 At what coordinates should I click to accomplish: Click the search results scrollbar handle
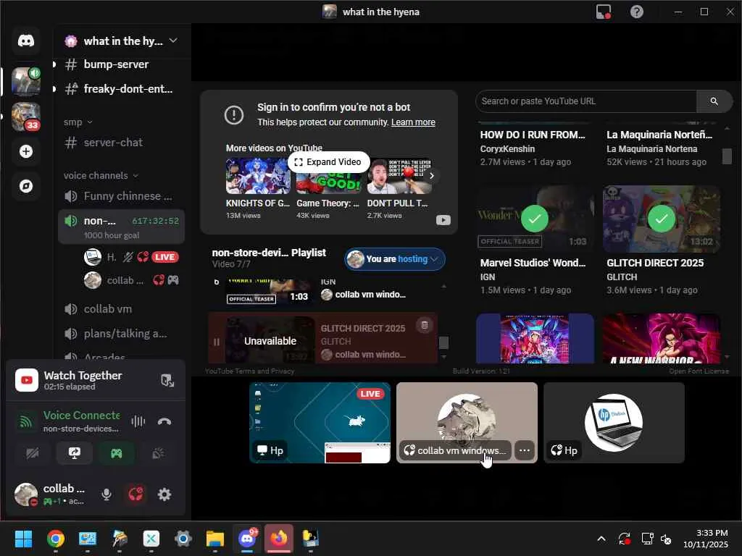(x=727, y=156)
